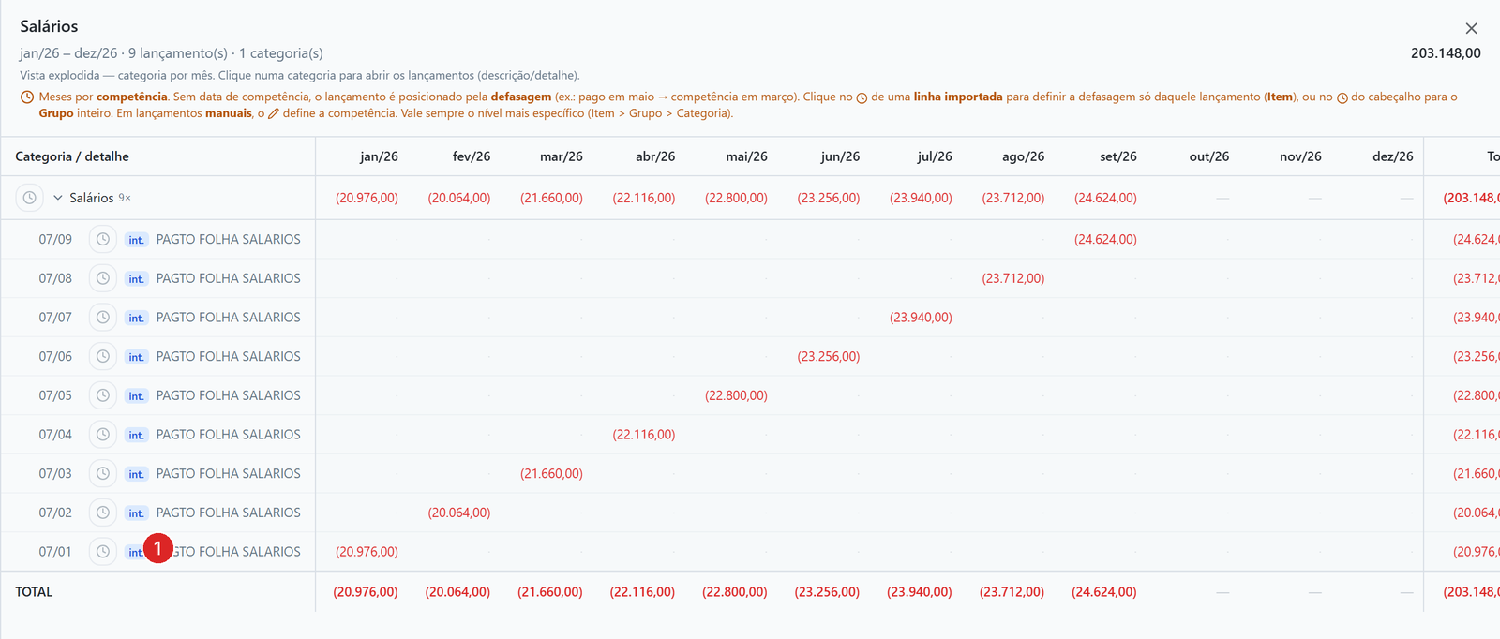This screenshot has height=639, width=1500.
Task: Select the "set/26" column header
Action: pyautogui.click(x=1117, y=156)
